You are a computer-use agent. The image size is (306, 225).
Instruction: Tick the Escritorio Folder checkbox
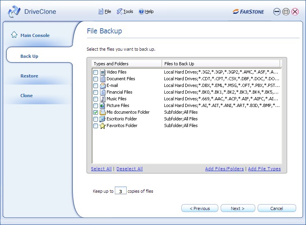(x=96, y=119)
